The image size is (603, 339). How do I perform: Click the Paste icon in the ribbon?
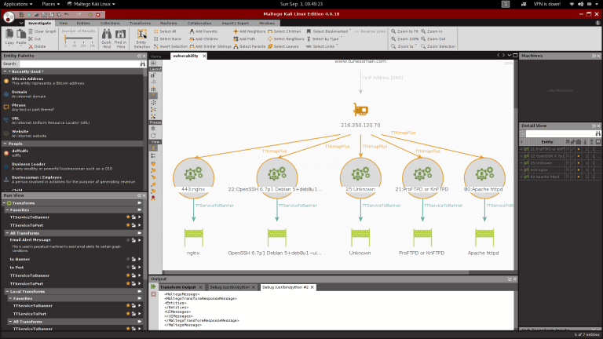[21, 35]
